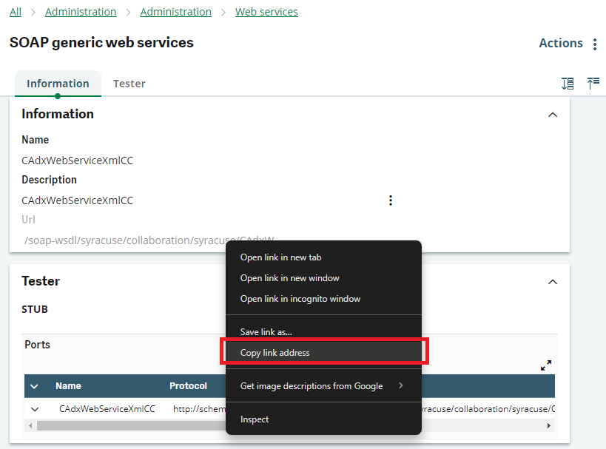The width and height of the screenshot is (606, 449).
Task: Click Inspect in the context menu
Action: pyautogui.click(x=255, y=419)
